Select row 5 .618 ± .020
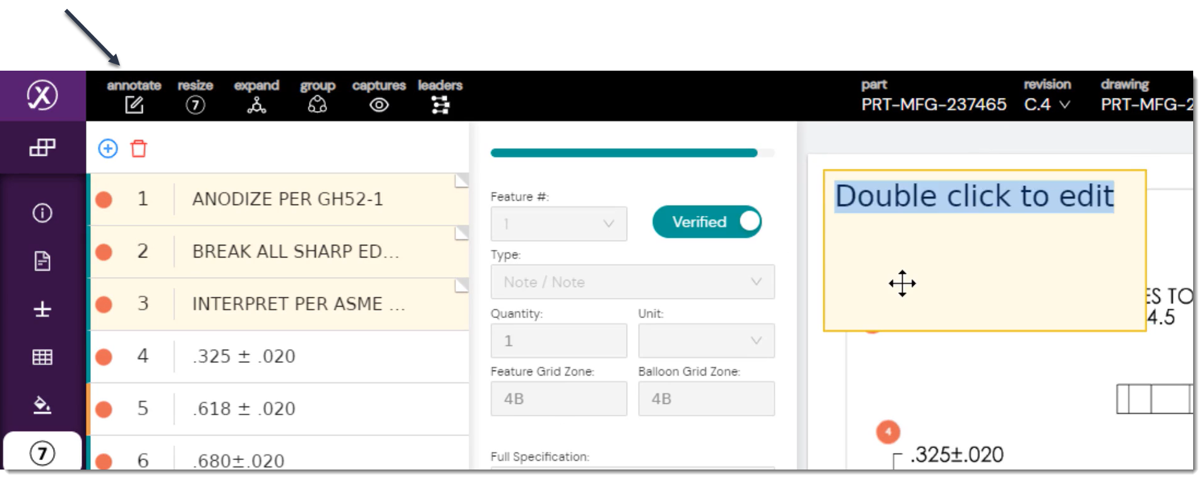This screenshot has height=479, width=1202. pyautogui.click(x=279, y=408)
